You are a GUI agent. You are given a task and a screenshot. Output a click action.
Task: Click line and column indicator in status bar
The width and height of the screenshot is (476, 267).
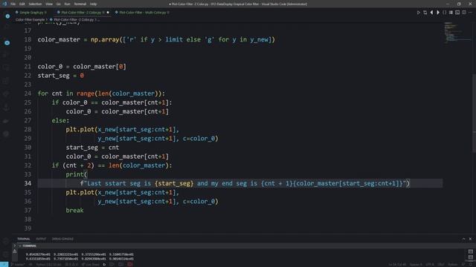coord(397,265)
